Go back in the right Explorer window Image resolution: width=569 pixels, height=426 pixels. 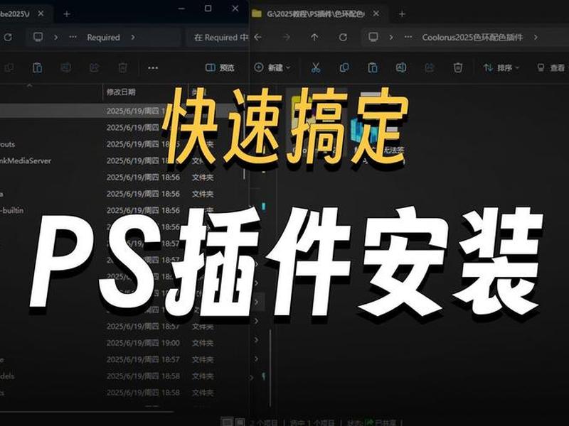[258, 38]
